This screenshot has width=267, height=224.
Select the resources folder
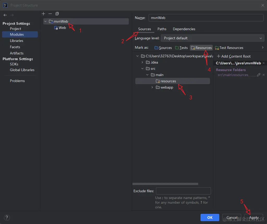(x=173, y=81)
